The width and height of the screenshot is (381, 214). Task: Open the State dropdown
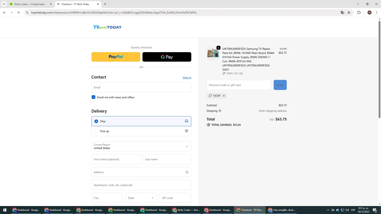141,198
